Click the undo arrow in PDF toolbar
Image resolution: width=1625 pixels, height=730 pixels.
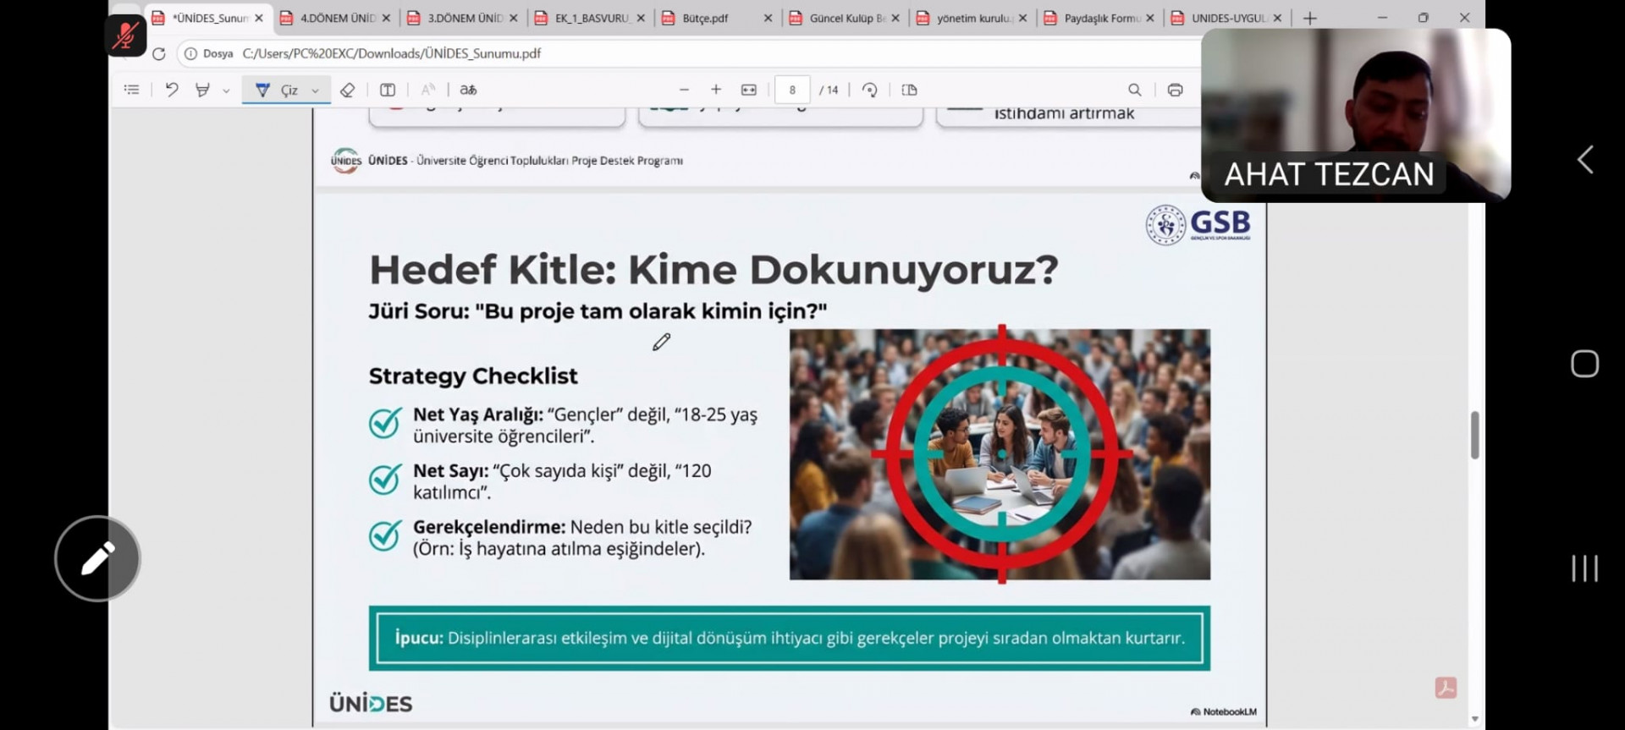click(x=172, y=90)
